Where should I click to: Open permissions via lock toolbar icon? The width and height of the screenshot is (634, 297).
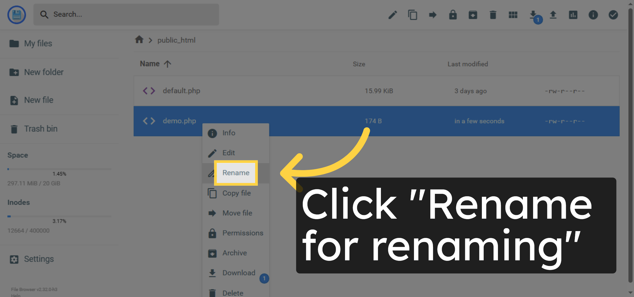453,15
